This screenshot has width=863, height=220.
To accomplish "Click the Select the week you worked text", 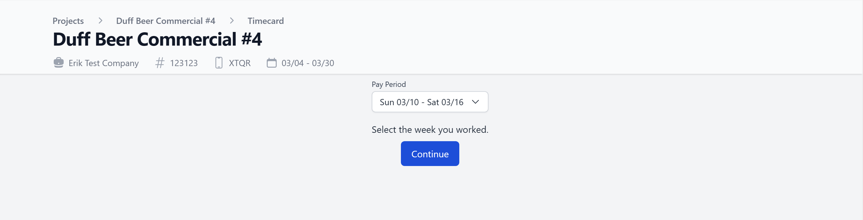I will (430, 130).
